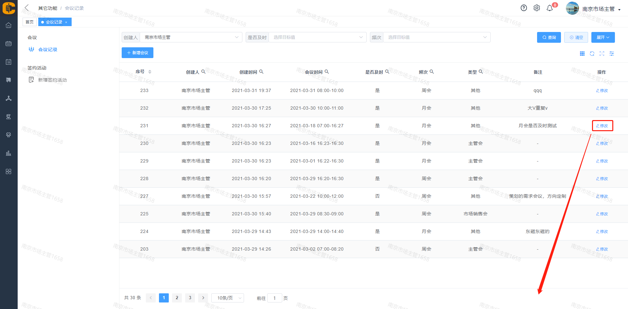The height and width of the screenshot is (309, 628).
Task: Open the 创建人 dropdown filter
Action: pos(191,38)
